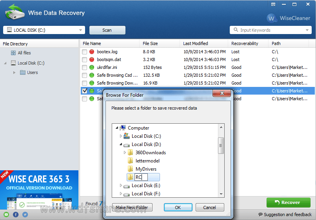Check the Safe Browsing Csd checkbox
The width and height of the screenshot is (316, 220).
pyautogui.click(x=84, y=76)
